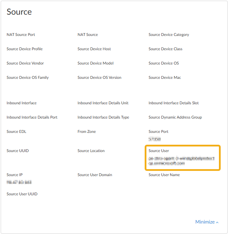Collapse the panel using the Minimize chevron
This screenshot has width=228, height=234.
click(x=218, y=222)
